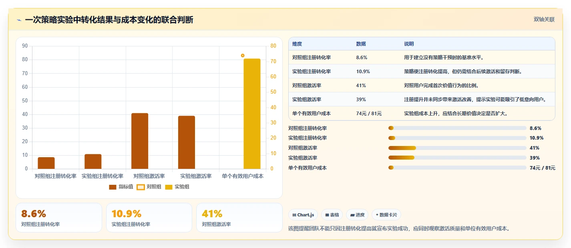Select the 数据卡片 chip

(386, 215)
